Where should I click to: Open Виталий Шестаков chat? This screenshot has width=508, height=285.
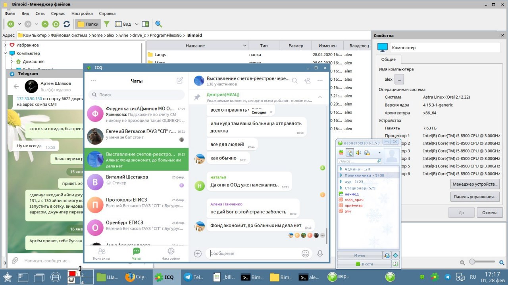(136, 182)
